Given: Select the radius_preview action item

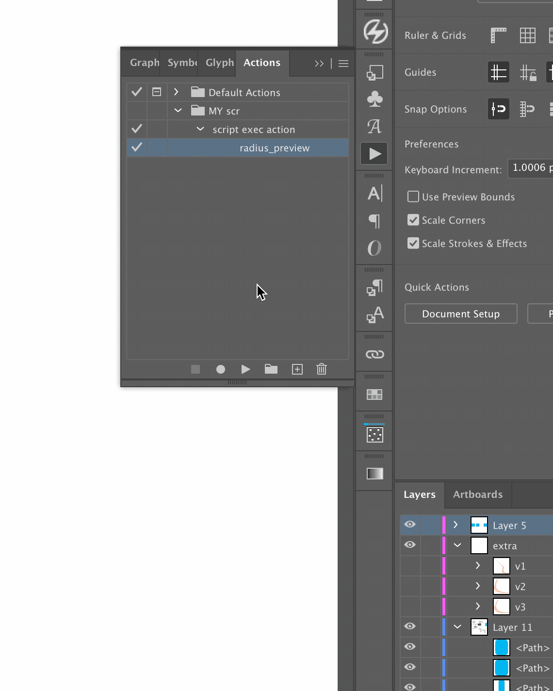Looking at the screenshot, I should pos(238,148).
